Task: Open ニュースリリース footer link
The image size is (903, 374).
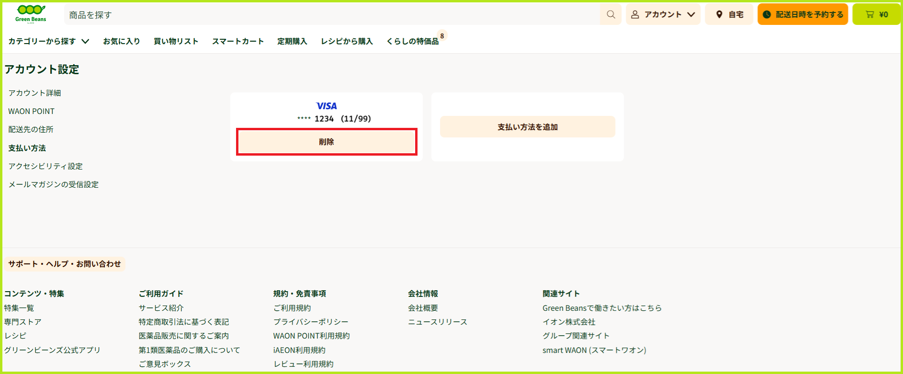Action: pyautogui.click(x=438, y=322)
